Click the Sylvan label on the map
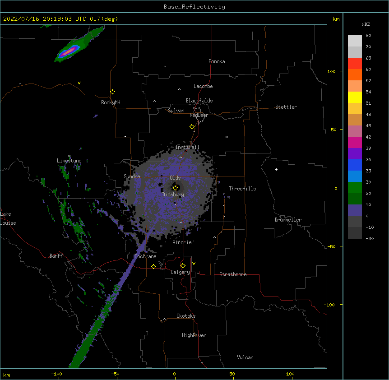This screenshot has width=389, height=380. tap(176, 111)
